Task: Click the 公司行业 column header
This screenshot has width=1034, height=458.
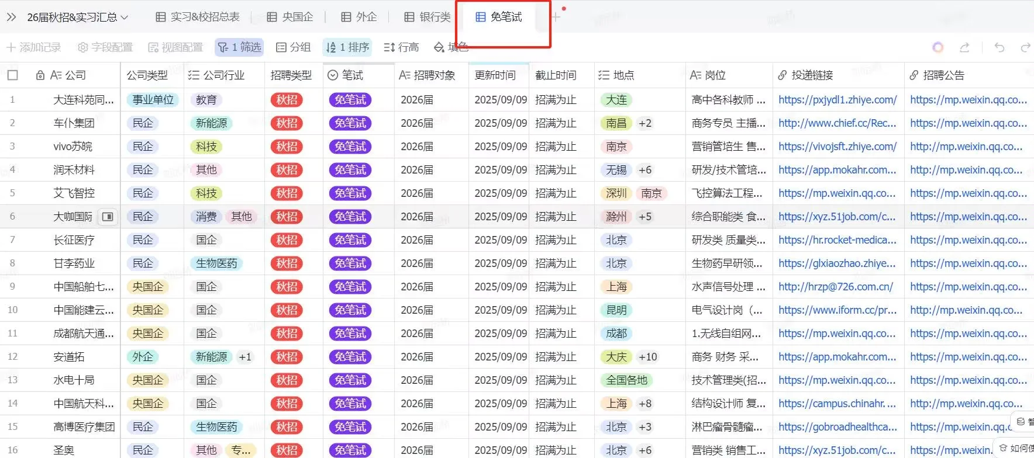Action: pos(224,75)
